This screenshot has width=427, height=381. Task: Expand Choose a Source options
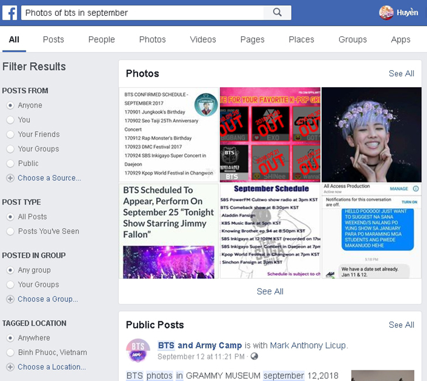point(49,178)
